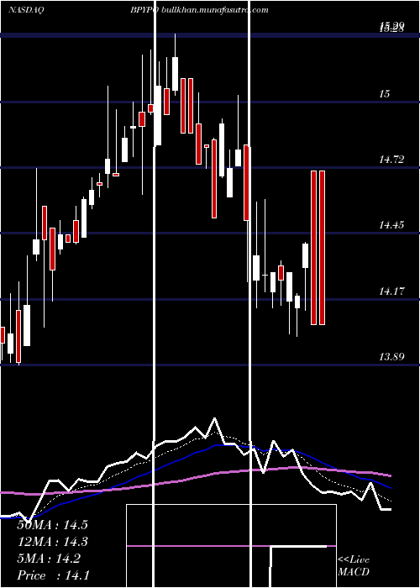Click the 15 price axis label
This screenshot has height=588, width=420.
point(385,94)
